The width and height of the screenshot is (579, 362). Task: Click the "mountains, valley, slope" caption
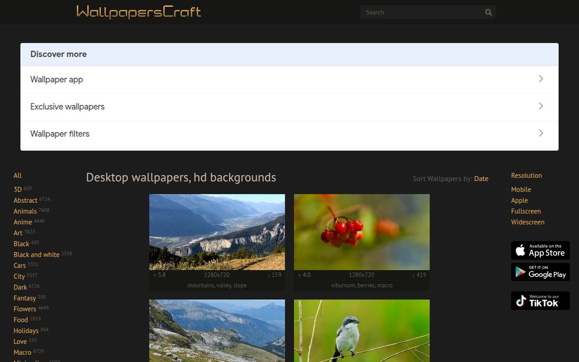[x=217, y=285]
